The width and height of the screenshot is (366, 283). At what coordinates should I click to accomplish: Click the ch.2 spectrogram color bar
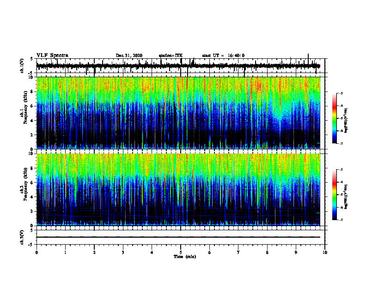335,195
